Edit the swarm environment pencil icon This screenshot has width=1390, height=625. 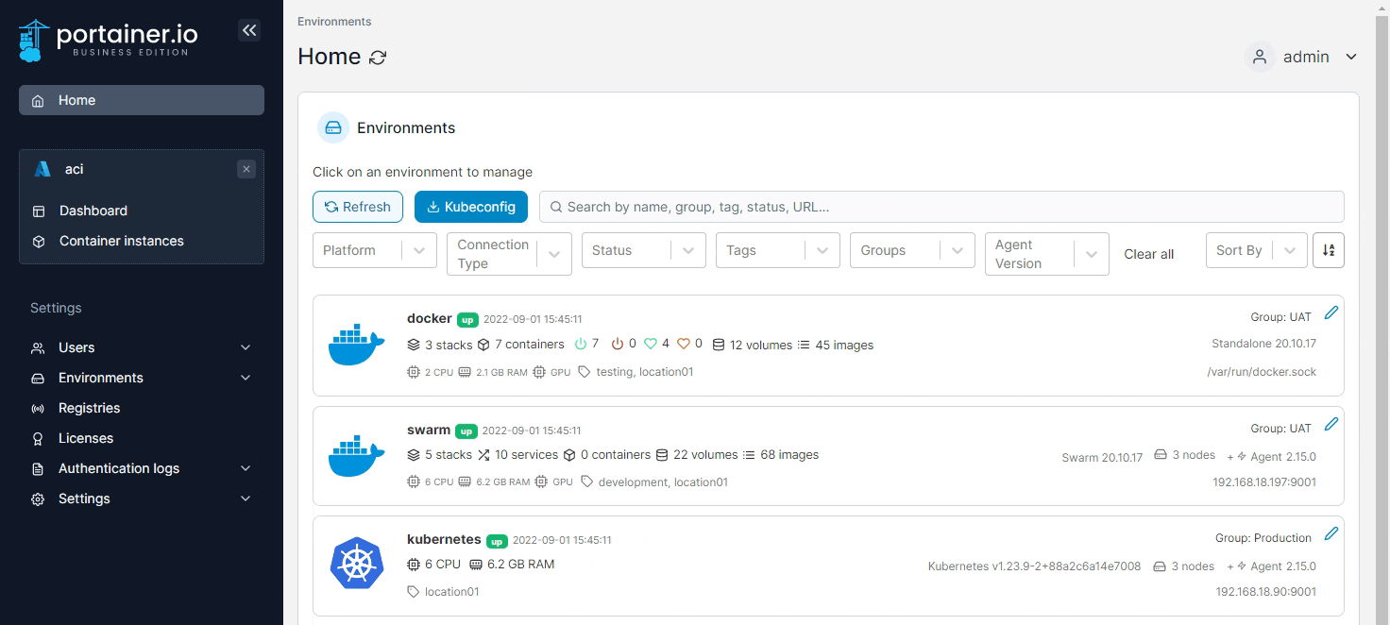tap(1331, 424)
